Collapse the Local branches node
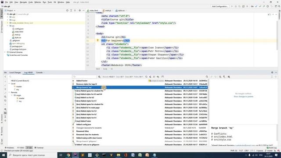Viewport: 281px width, 158px height. click(x=9, y=84)
